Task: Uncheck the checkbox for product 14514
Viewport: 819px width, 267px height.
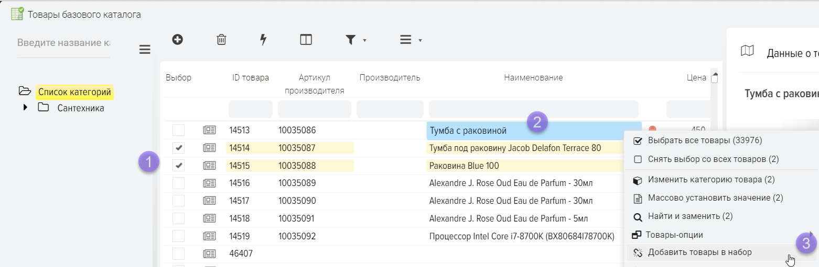Action: [x=179, y=148]
